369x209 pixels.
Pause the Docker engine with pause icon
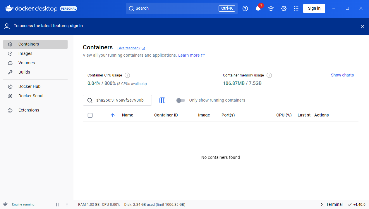click(58, 205)
